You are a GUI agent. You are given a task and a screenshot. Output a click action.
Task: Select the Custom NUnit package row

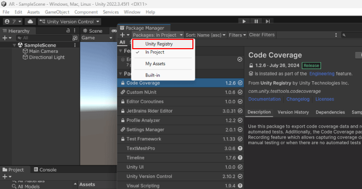coord(180,92)
